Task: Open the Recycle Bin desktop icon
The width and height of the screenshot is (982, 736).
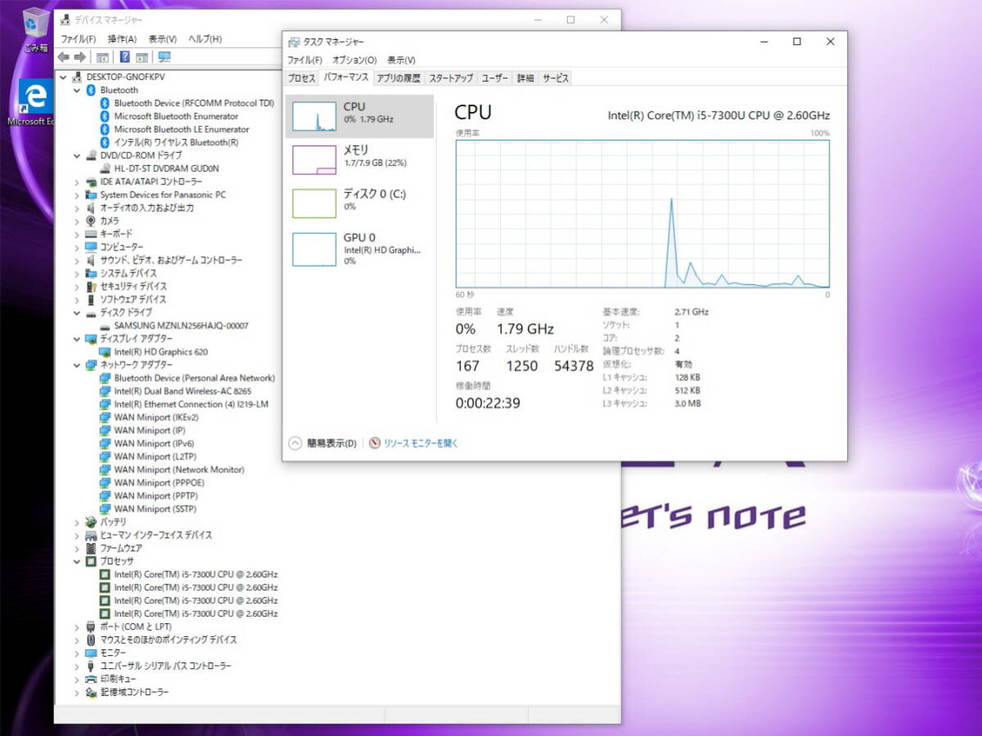Action: 35,29
